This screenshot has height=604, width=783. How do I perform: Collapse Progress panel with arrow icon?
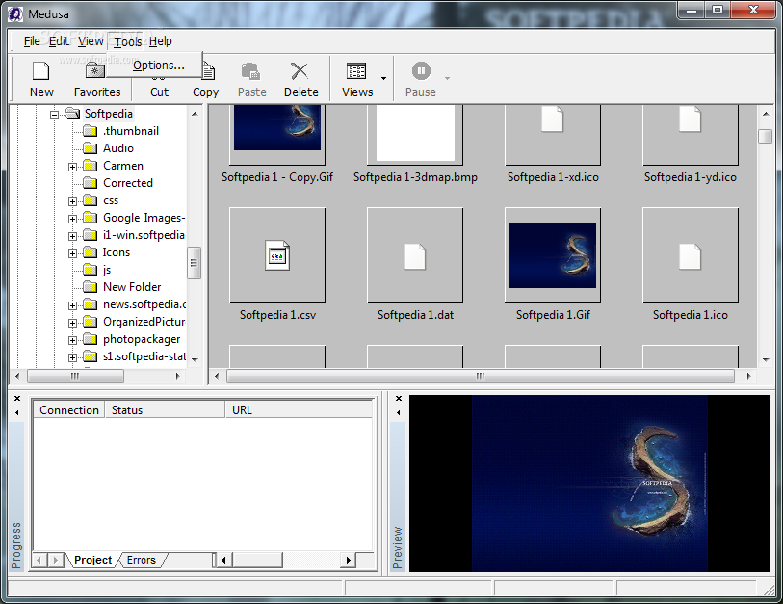click(x=17, y=412)
